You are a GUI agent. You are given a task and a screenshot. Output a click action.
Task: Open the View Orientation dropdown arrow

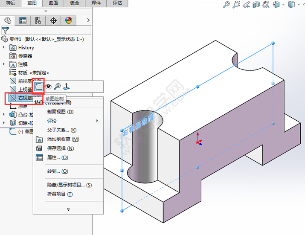coord(283,4)
